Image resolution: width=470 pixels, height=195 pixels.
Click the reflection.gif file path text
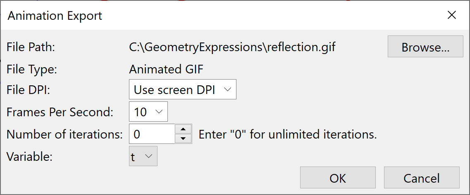click(232, 47)
